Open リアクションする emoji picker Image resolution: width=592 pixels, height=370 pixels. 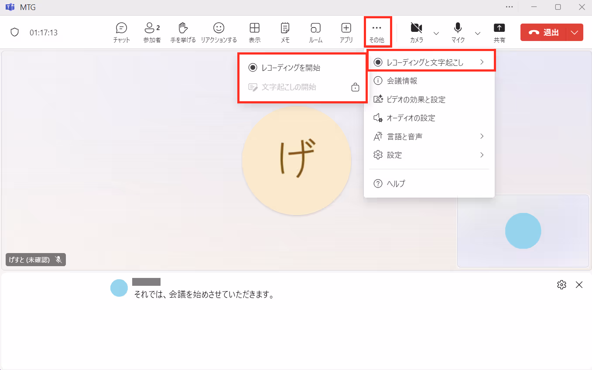point(219,33)
